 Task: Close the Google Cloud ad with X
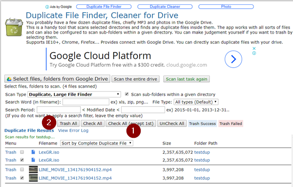tap(254, 48)
